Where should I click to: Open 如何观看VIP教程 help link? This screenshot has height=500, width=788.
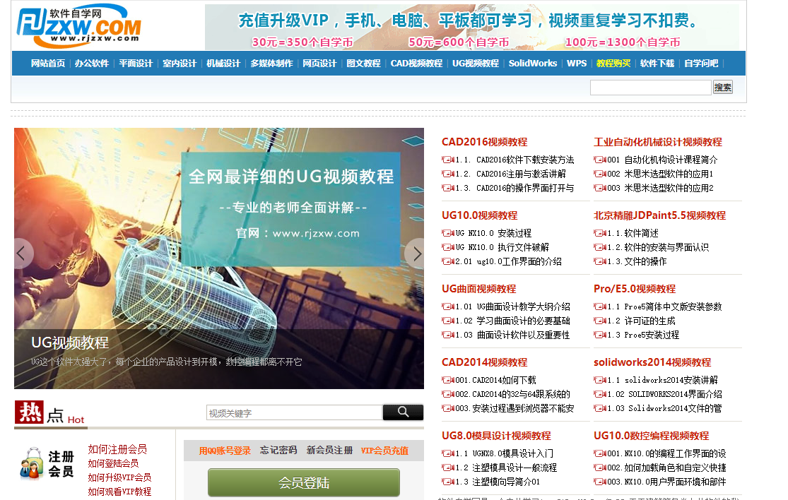[x=119, y=492]
